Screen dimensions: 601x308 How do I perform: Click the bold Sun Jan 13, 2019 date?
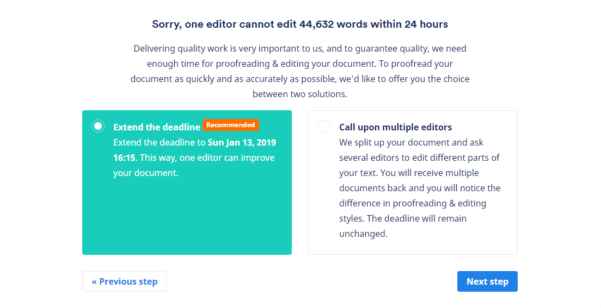(242, 142)
